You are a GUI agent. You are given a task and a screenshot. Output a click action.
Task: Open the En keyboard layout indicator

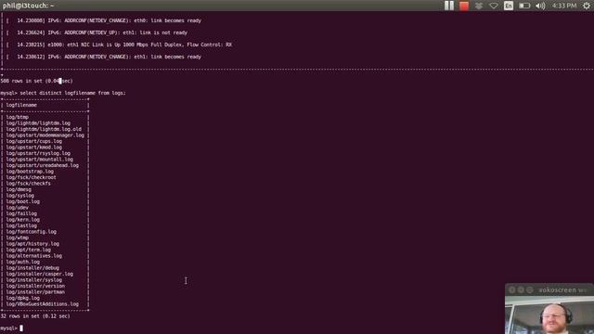[509, 6]
